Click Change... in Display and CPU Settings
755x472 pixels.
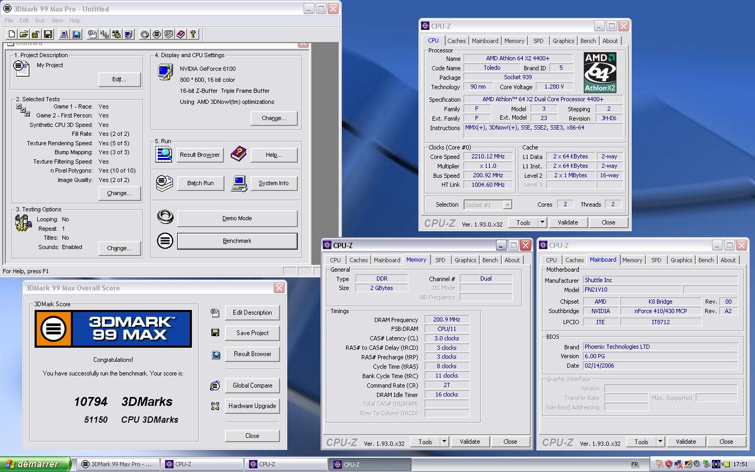click(x=274, y=118)
